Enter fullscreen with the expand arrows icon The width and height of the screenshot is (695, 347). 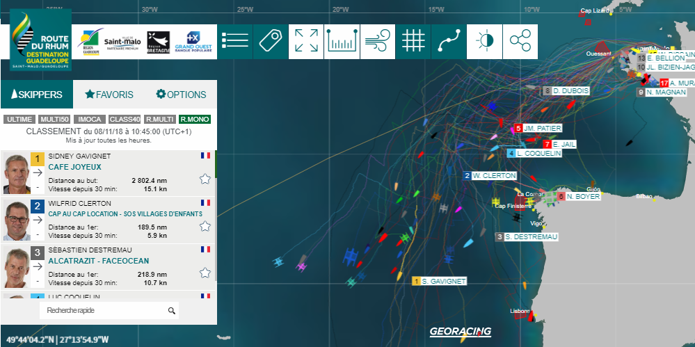point(306,42)
